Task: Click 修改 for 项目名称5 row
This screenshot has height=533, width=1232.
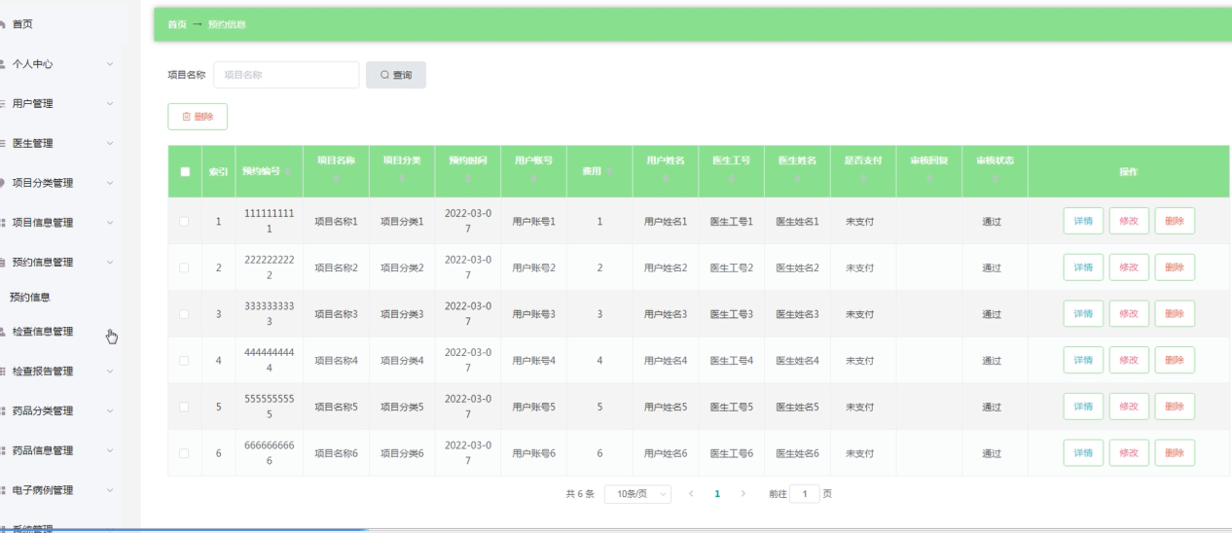Action: pos(1129,407)
